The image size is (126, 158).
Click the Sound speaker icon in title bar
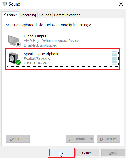coord(5,4)
